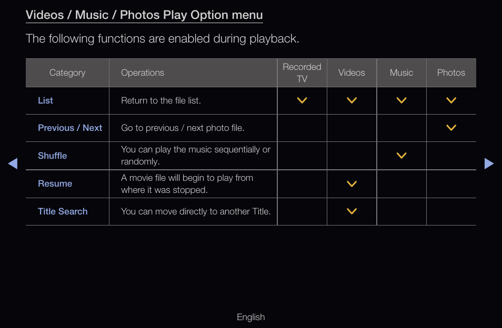Click the Shuffle checkmark under Music
The height and width of the screenshot is (328, 502).
(x=401, y=156)
